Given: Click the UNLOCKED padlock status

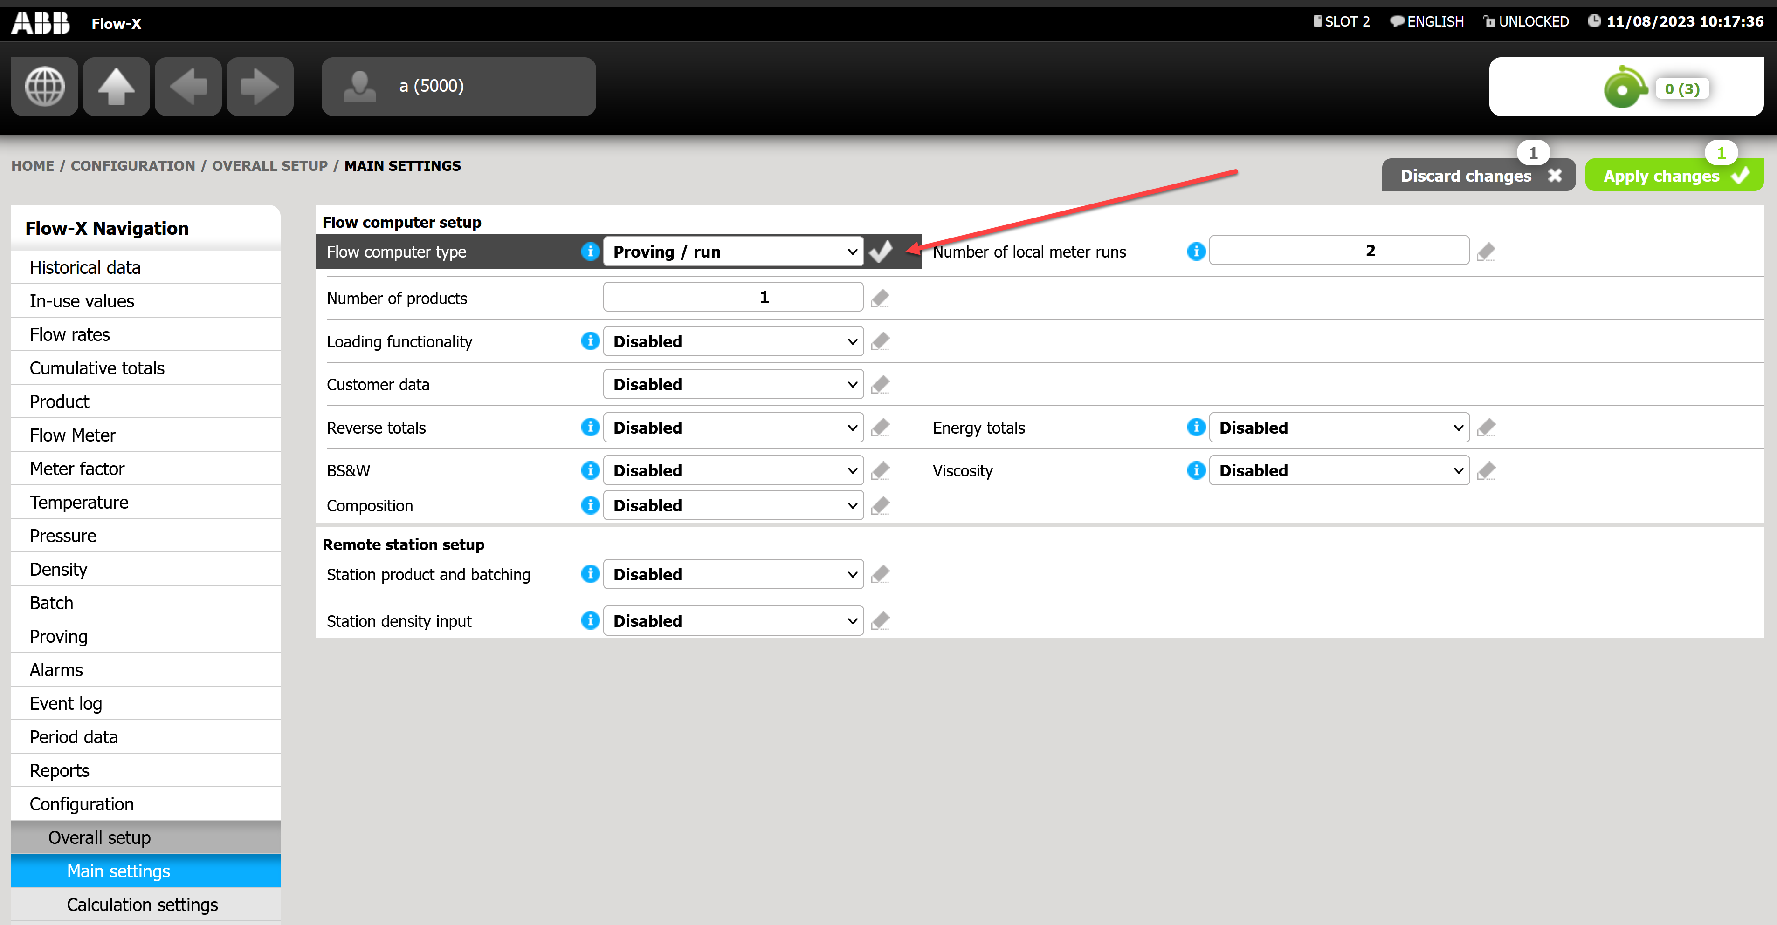Looking at the screenshot, I should (x=1526, y=21).
